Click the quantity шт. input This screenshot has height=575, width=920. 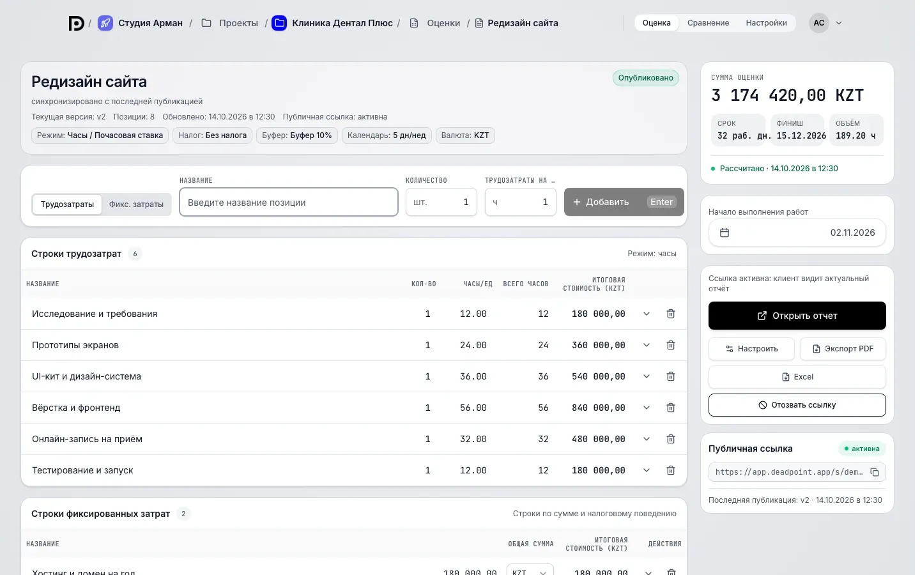pyautogui.click(x=441, y=202)
